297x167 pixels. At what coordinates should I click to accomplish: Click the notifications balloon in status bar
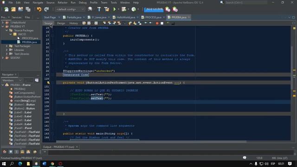point(245,158)
